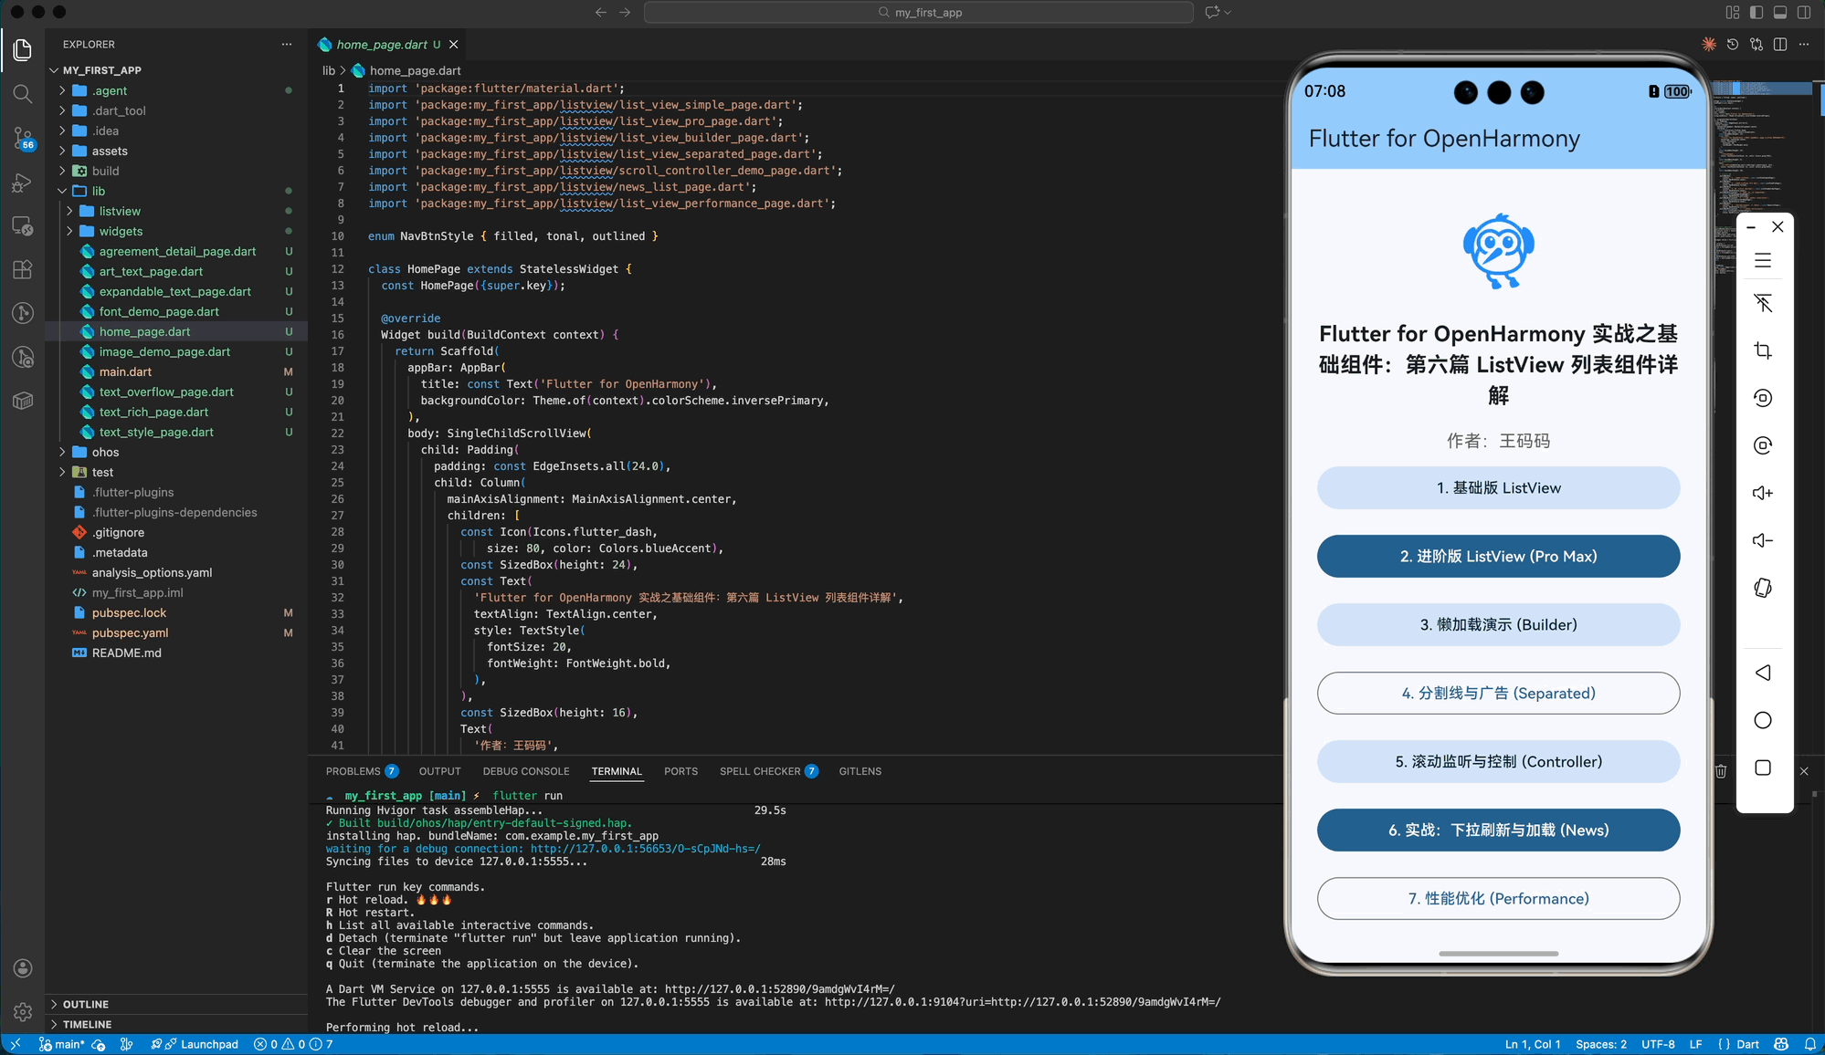Switch to PROBLEMS panel tab

[353, 771]
